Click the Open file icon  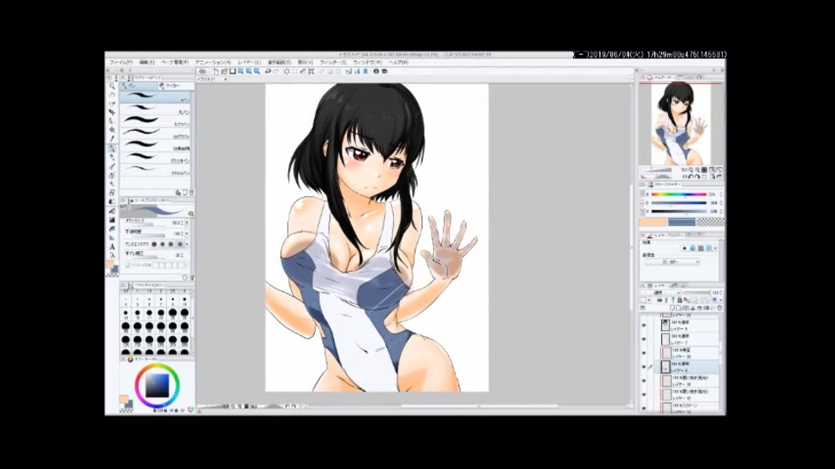[x=224, y=71]
